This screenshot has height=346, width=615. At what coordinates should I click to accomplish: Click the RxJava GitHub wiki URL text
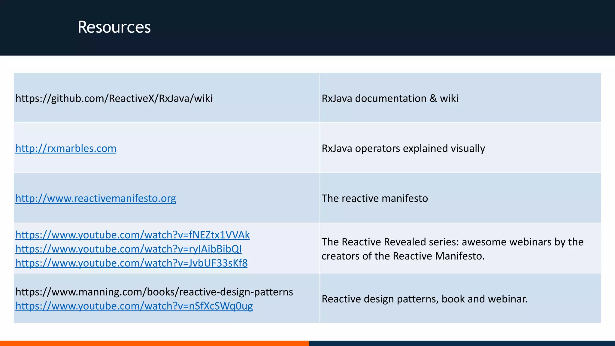click(114, 98)
